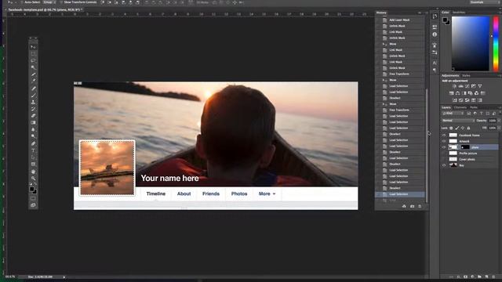
Task: Create new snapshot in the History panel
Action: coord(412,207)
